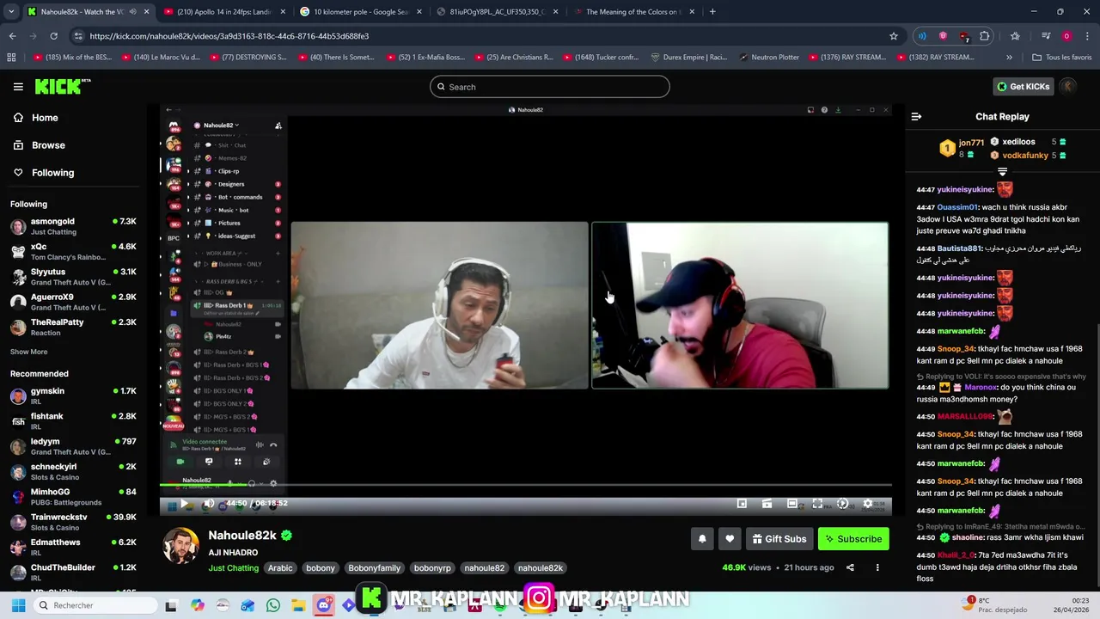The height and width of the screenshot is (619, 1100).
Task: Open the Tous les favoris bookmarks folder
Action: [1061, 58]
